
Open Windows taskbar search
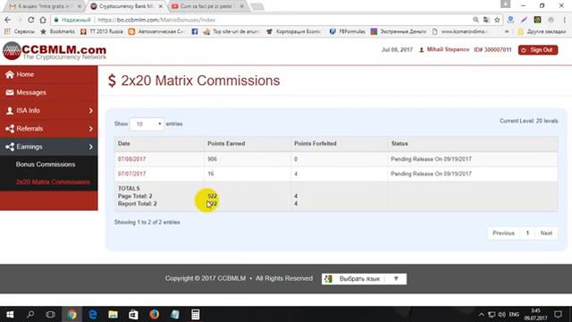30,314
